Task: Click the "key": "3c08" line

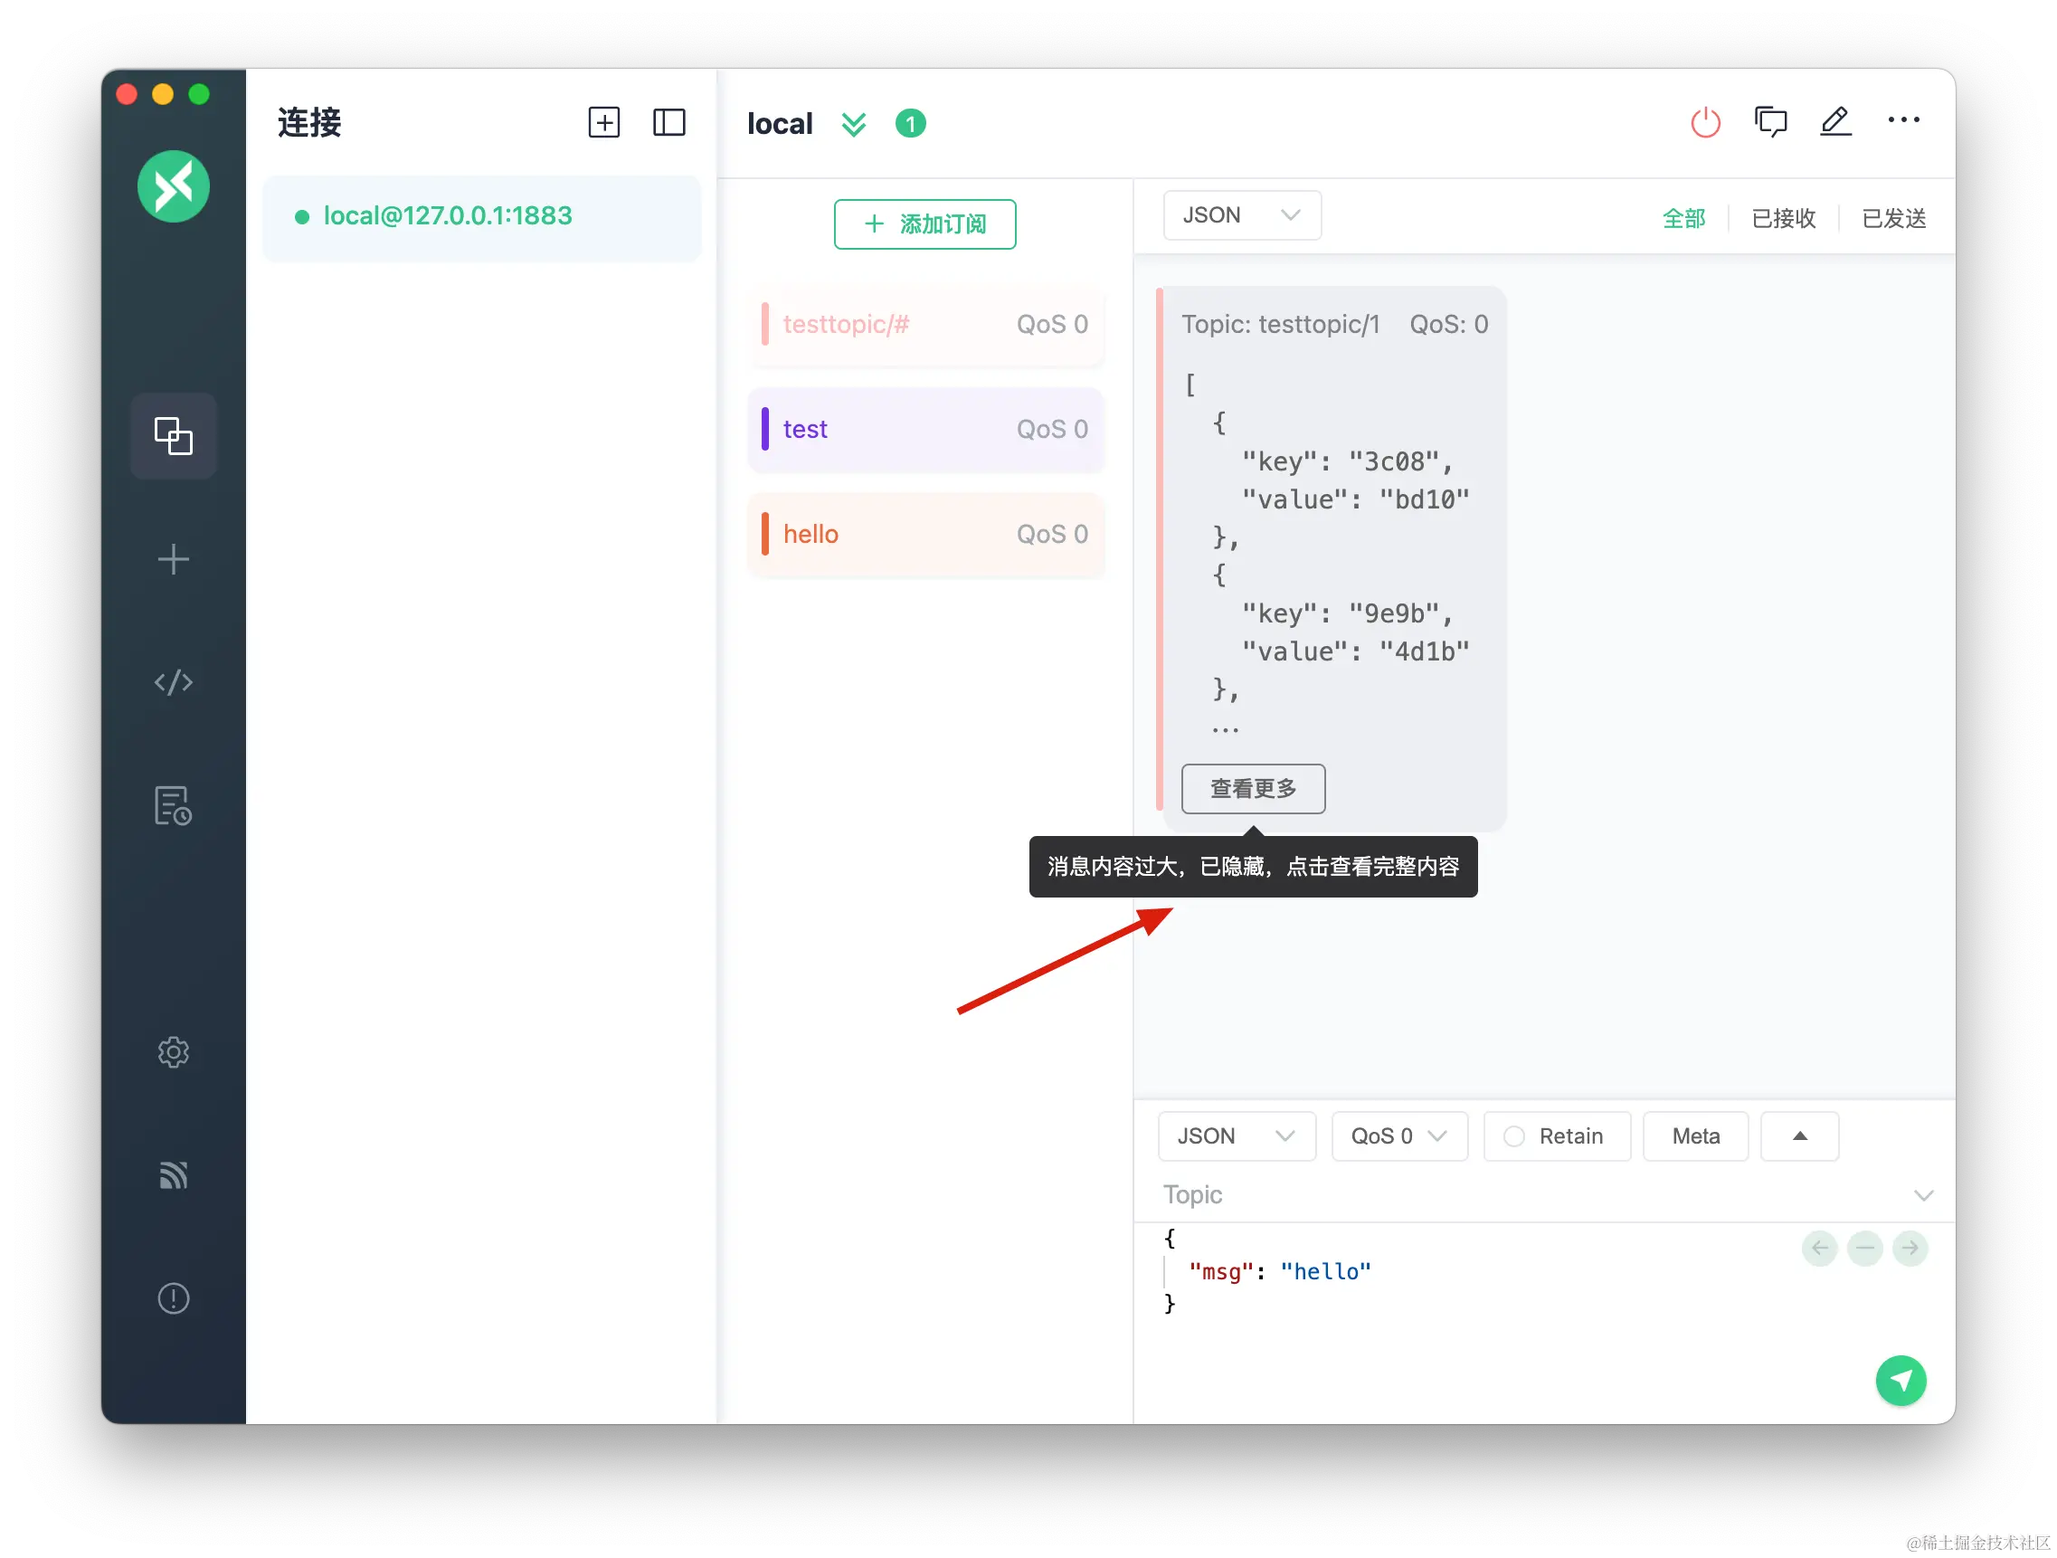Action: tap(1347, 462)
